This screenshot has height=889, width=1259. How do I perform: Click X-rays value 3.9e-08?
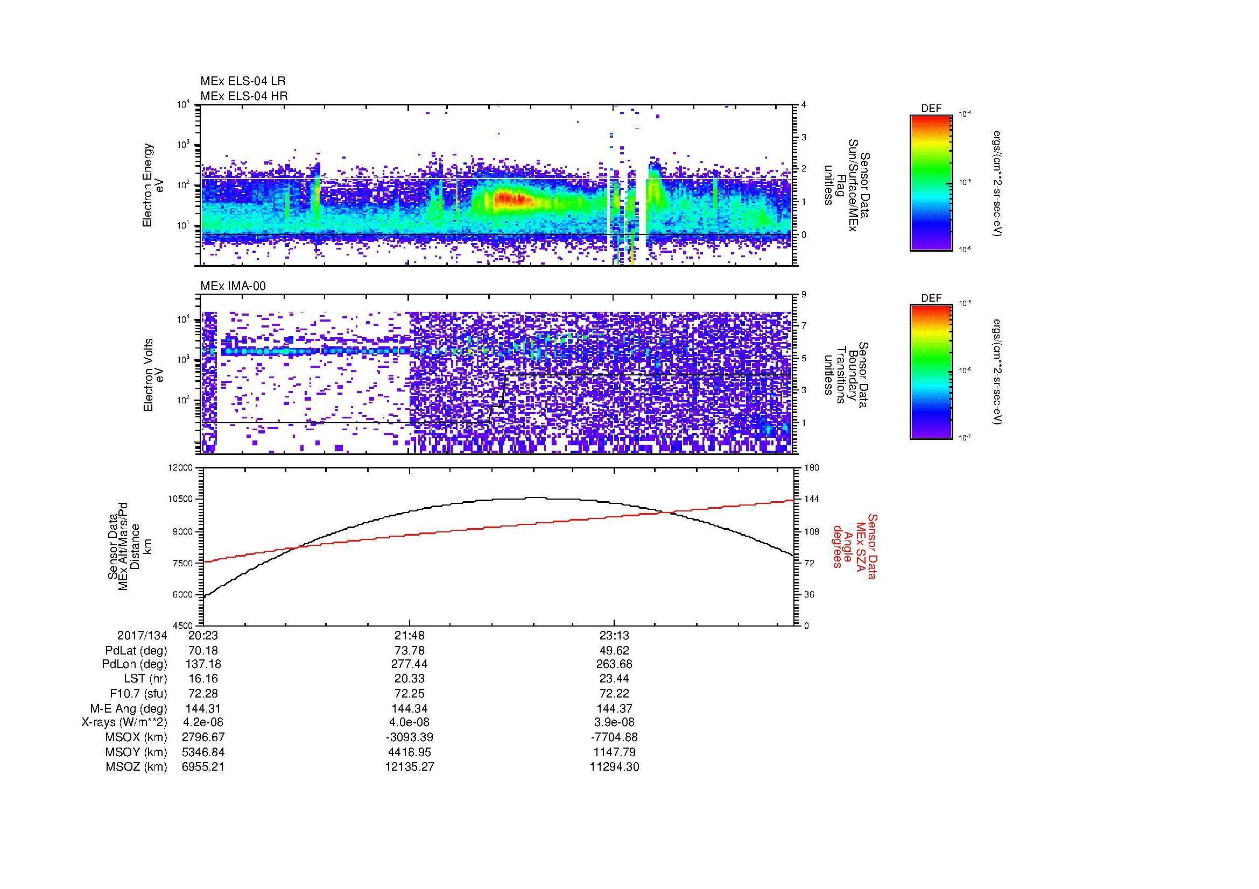click(x=614, y=722)
